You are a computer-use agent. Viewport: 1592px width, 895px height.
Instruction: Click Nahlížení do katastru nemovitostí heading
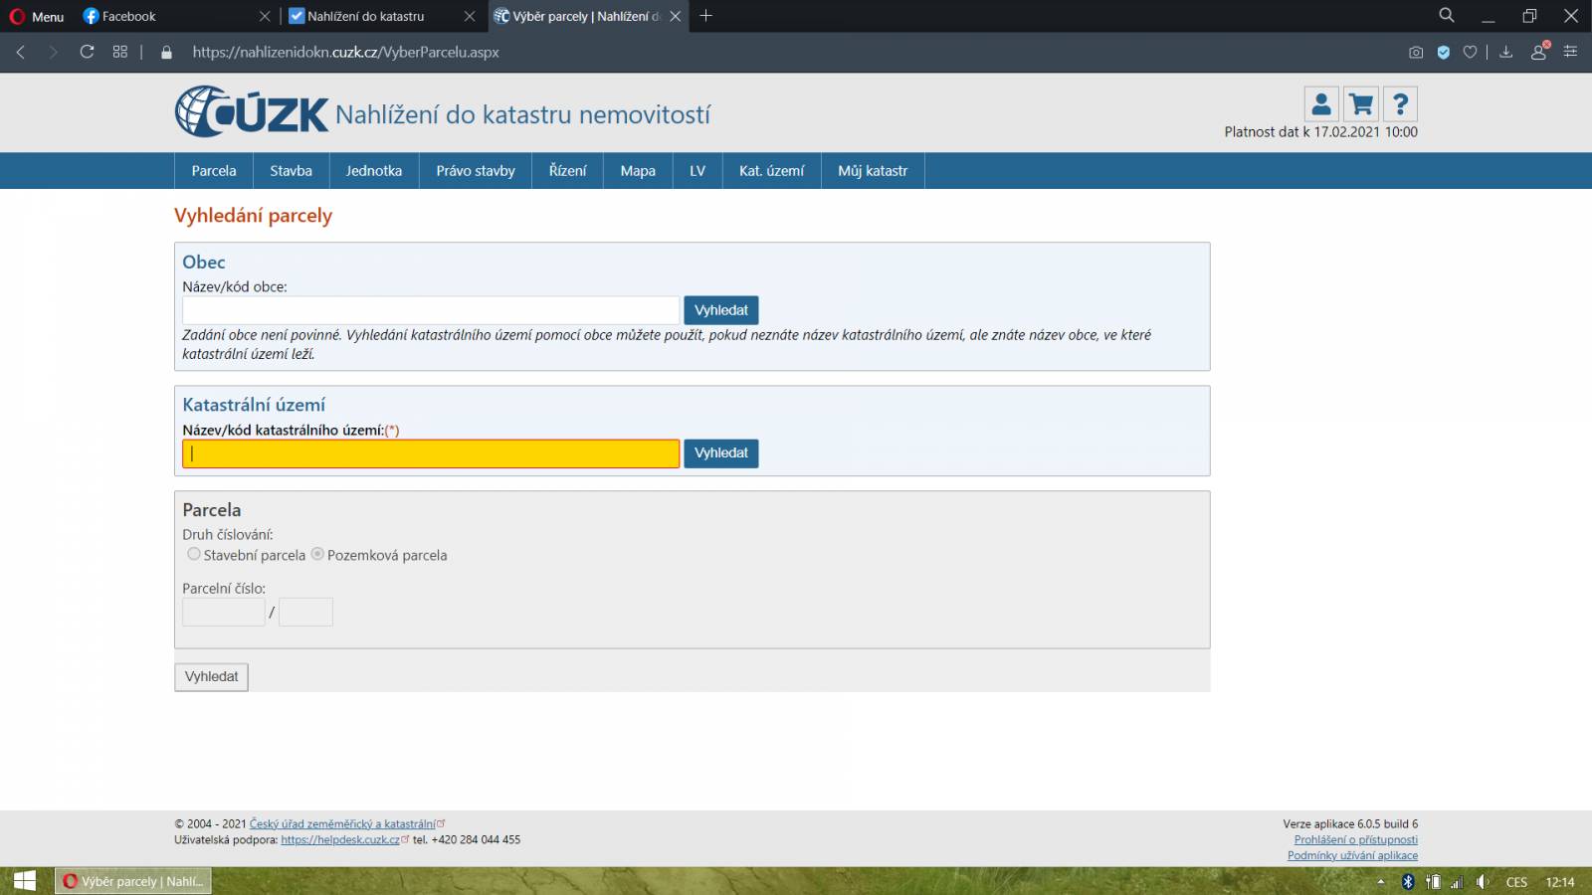click(522, 114)
